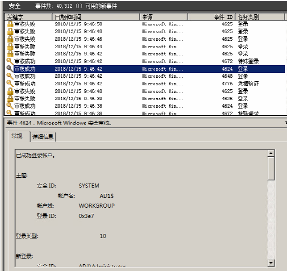Sort by the 事件 ID column header
The height and width of the screenshot is (273, 289).
click(211, 17)
